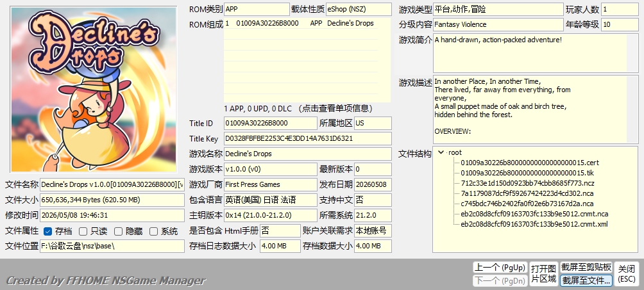Screen dimensions: 644x290
Task: Toggle the 存档 archive attribute checkbox
Action: tap(47, 231)
